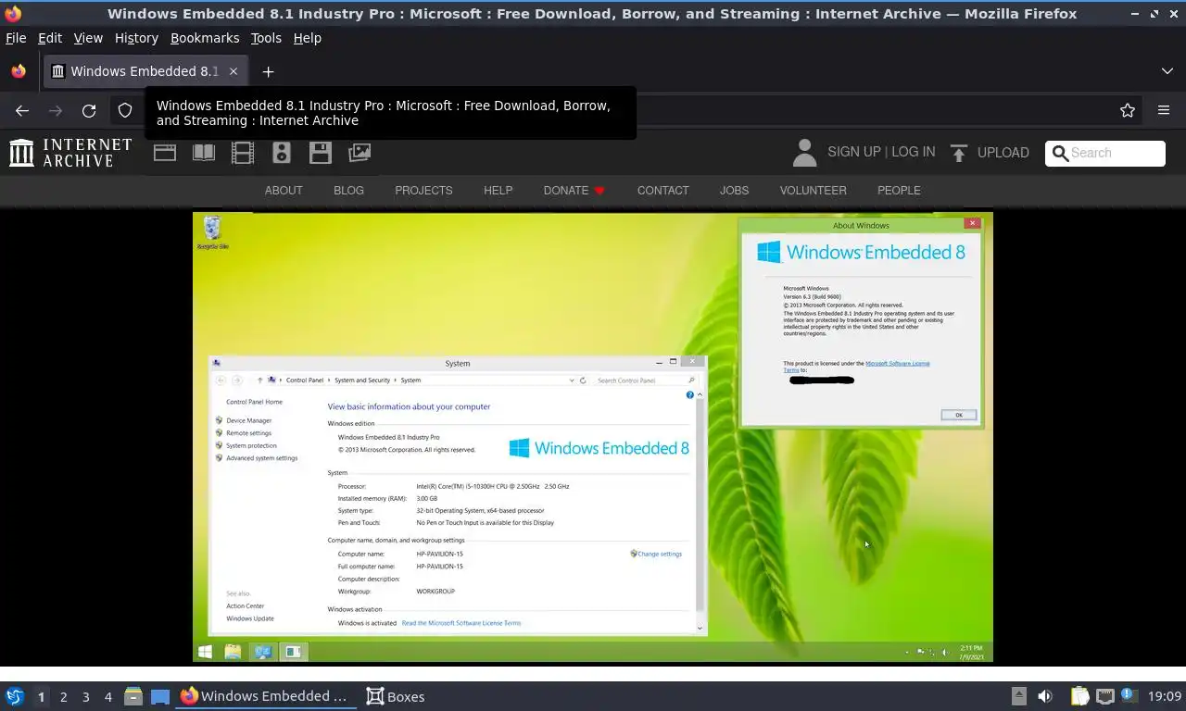Image resolution: width=1186 pixels, height=711 pixels.
Task: Open the Internet Archive home logo
Action: pyautogui.click(x=70, y=153)
